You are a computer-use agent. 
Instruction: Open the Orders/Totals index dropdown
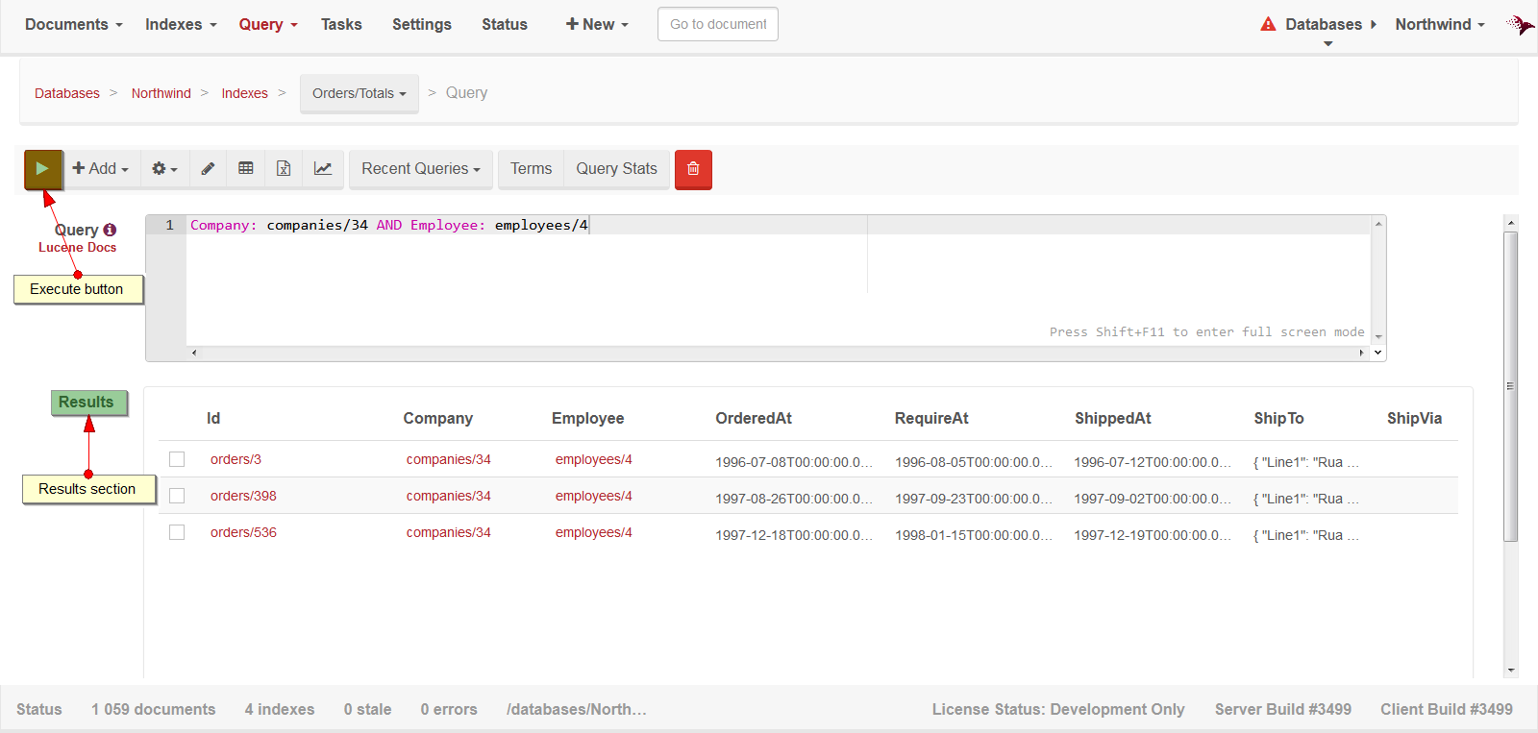point(360,93)
